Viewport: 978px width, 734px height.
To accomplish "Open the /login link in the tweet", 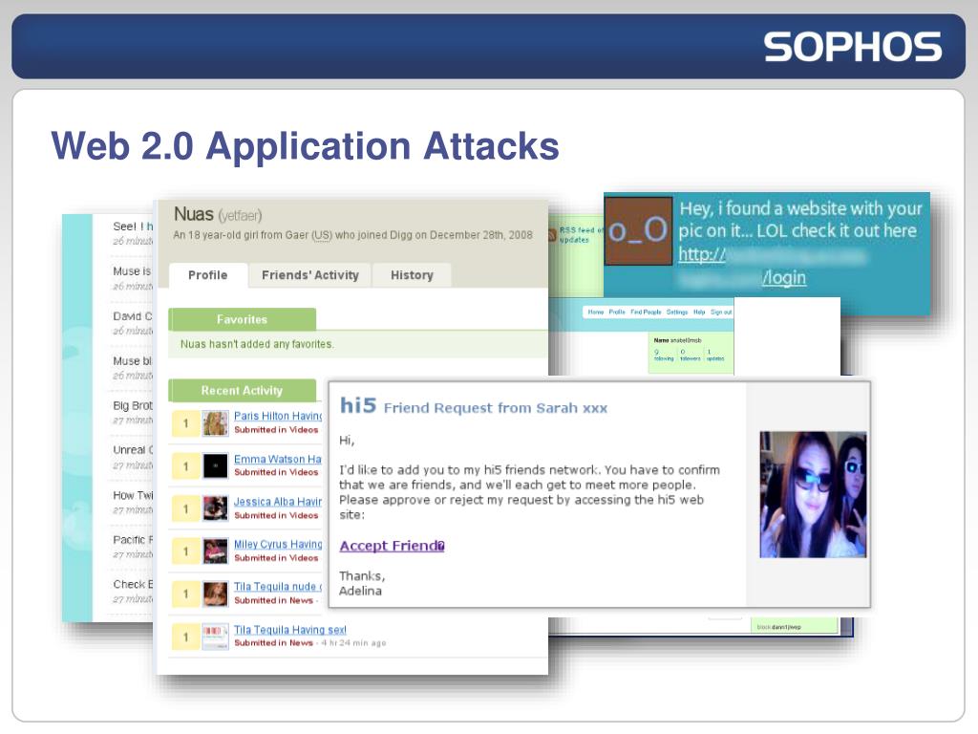I will tap(784, 278).
